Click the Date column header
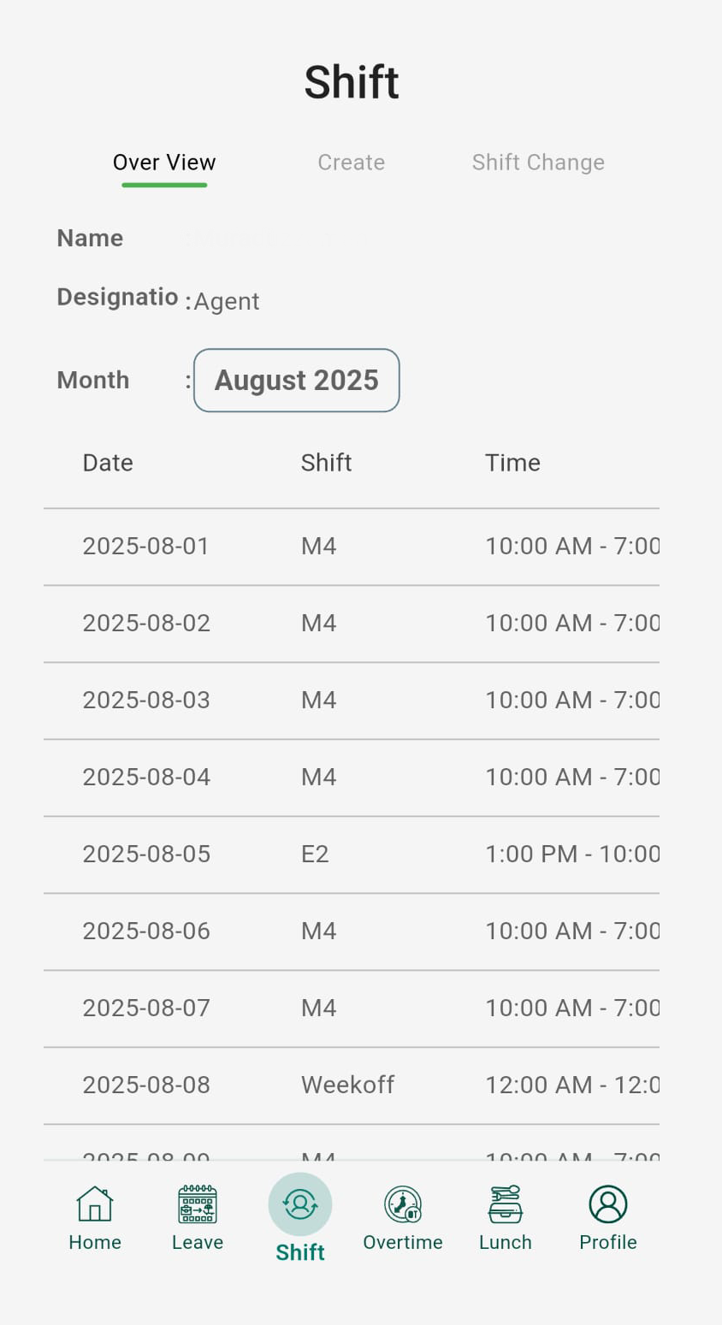The image size is (722, 1325). pyautogui.click(x=108, y=463)
